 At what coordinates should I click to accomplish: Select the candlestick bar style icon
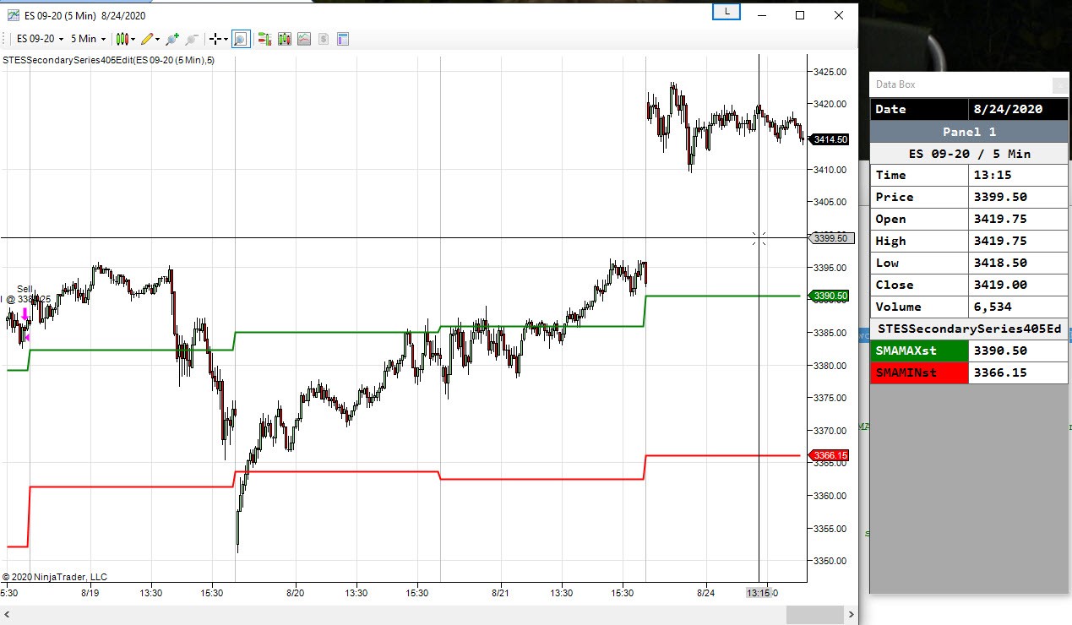click(x=122, y=38)
